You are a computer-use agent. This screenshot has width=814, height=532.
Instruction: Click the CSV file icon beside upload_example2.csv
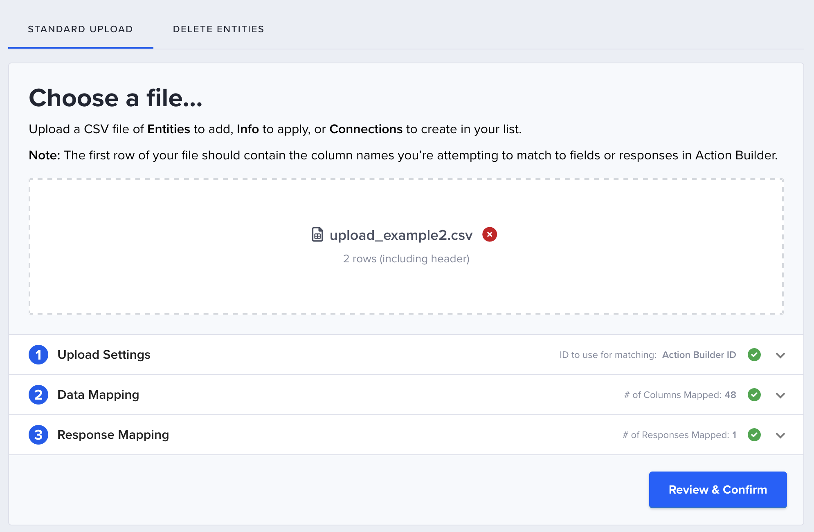point(317,235)
